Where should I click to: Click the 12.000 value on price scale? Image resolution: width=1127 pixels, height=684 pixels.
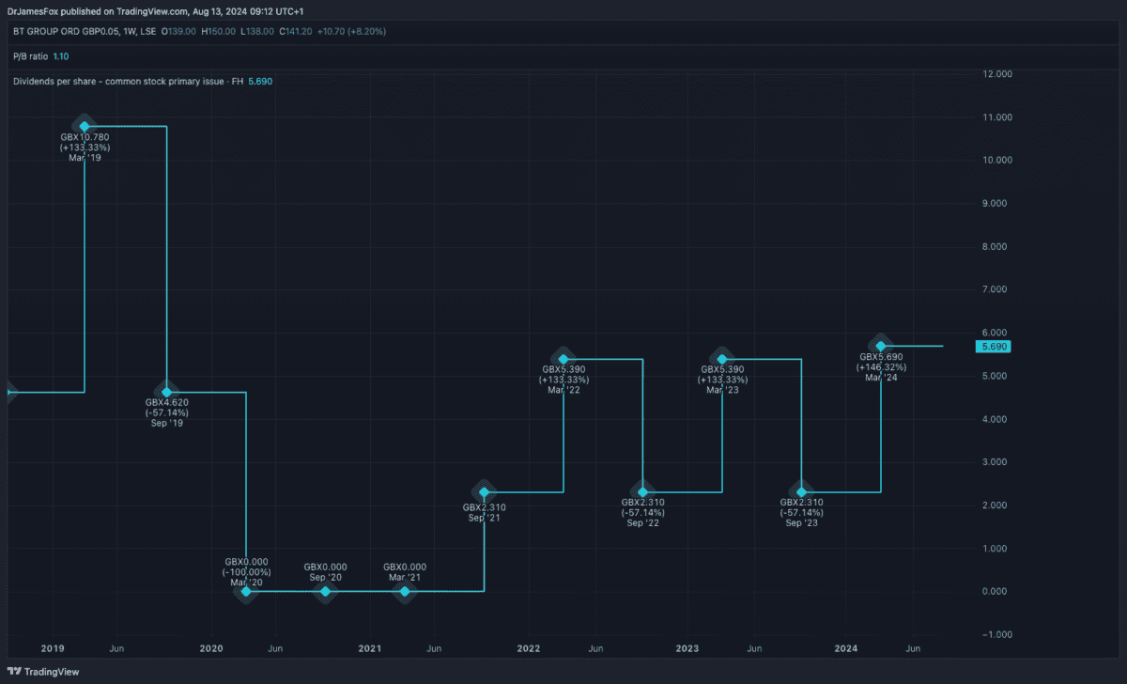pyautogui.click(x=996, y=74)
